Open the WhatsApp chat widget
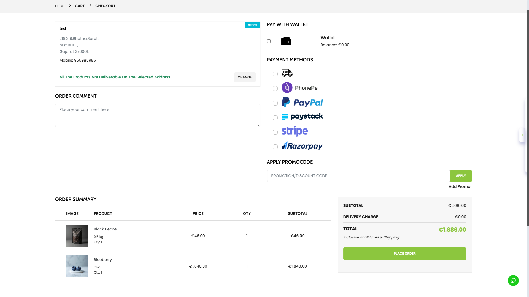 [x=513, y=280]
